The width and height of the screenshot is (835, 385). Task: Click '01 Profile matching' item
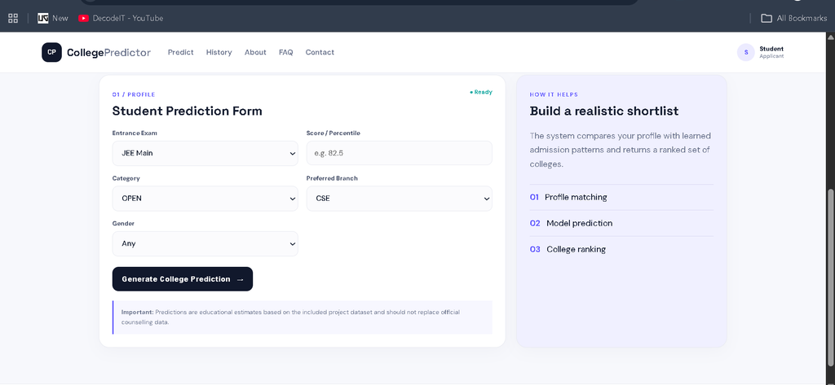(621, 197)
